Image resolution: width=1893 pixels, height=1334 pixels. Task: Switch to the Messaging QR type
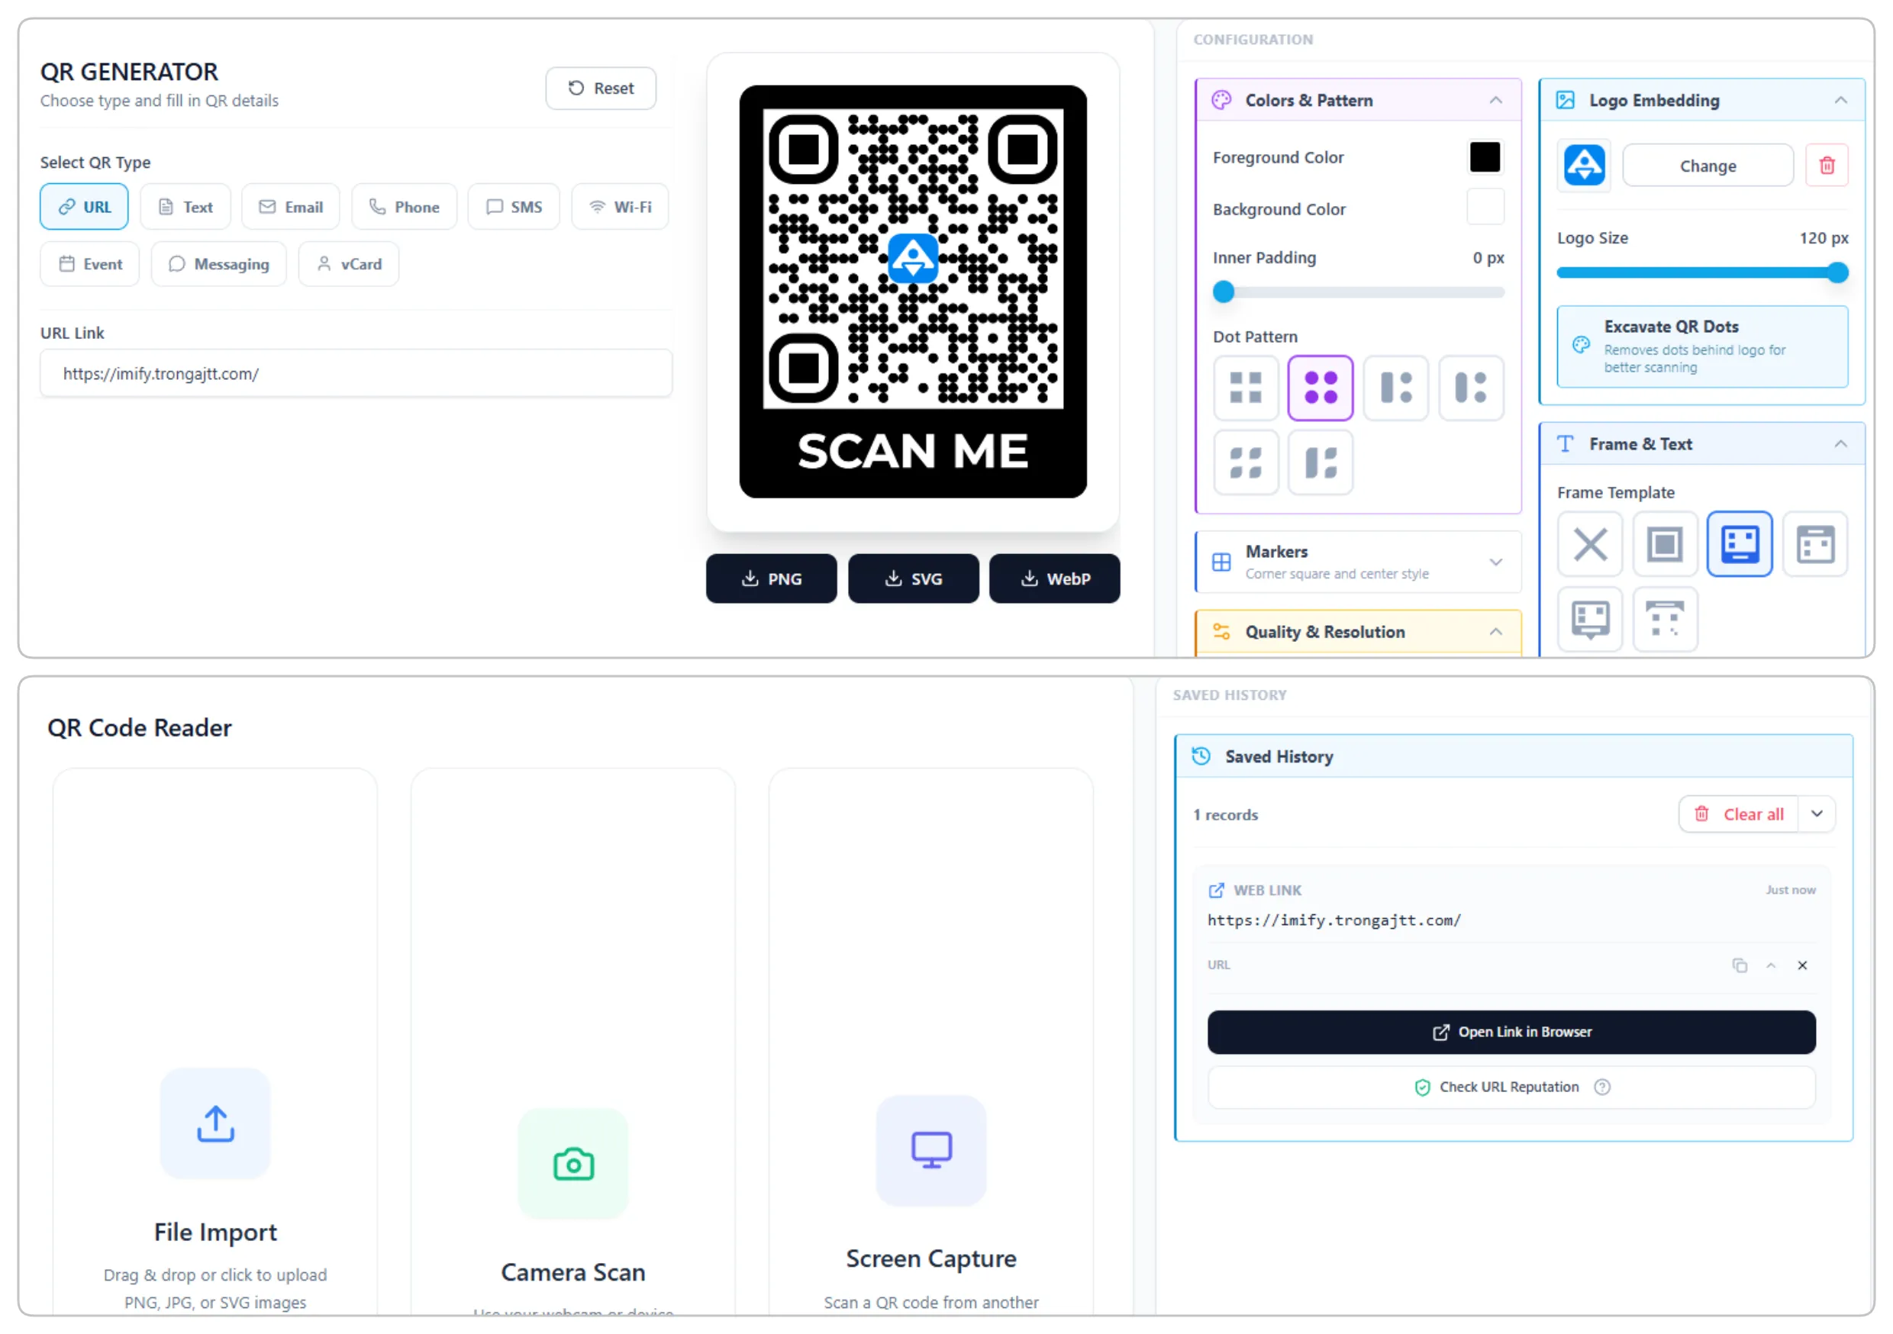pos(218,264)
